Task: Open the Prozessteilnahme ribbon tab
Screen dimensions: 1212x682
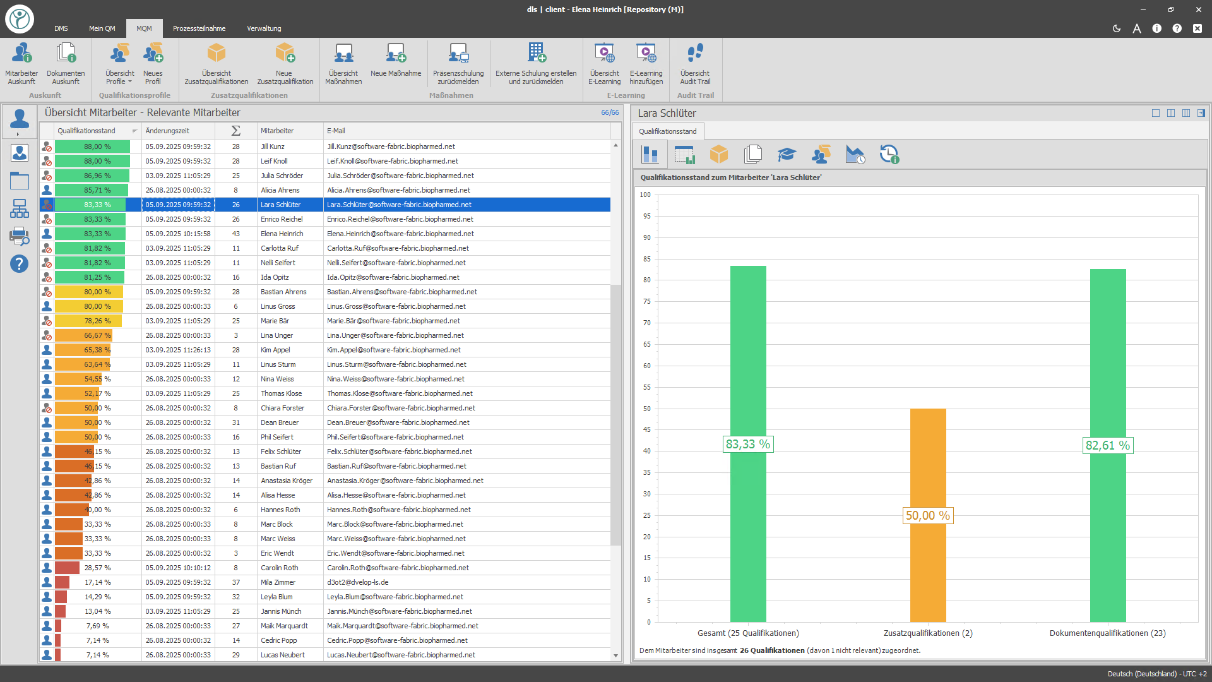Action: (x=199, y=28)
